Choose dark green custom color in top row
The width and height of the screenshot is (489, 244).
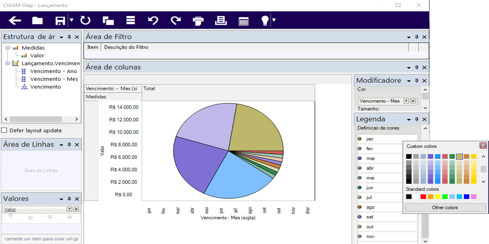point(452,156)
